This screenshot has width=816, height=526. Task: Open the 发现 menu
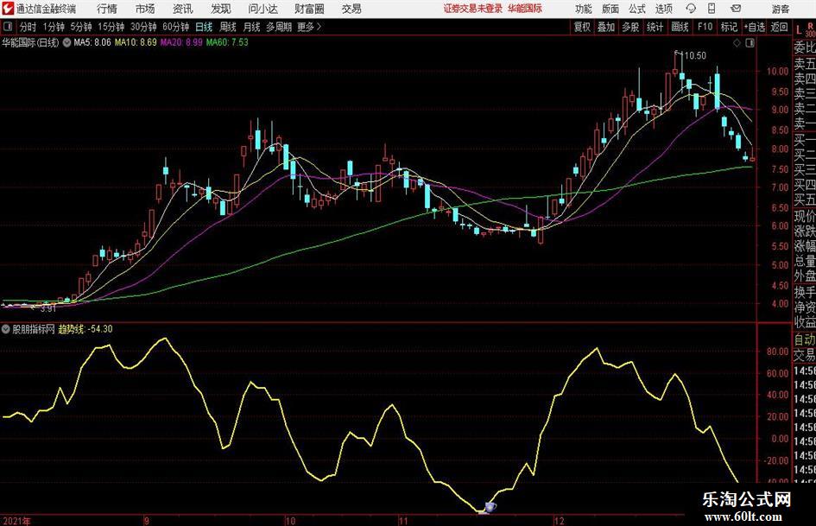tap(221, 9)
